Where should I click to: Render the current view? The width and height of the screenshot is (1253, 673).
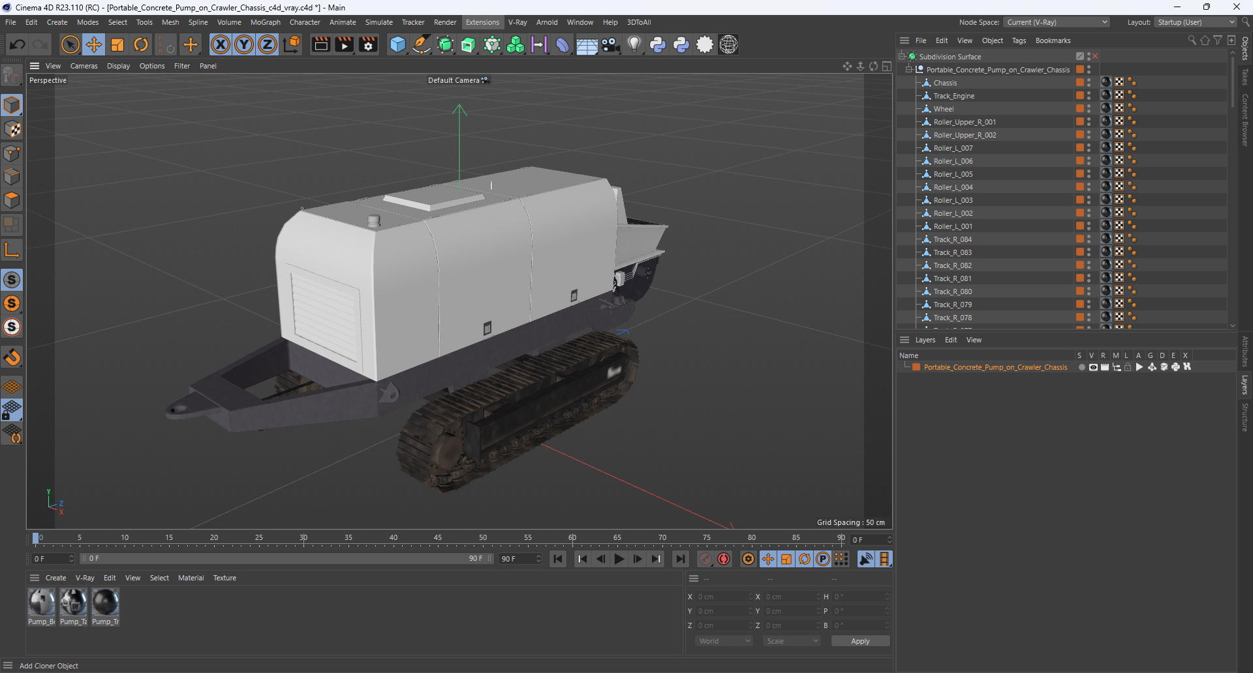tap(320, 44)
